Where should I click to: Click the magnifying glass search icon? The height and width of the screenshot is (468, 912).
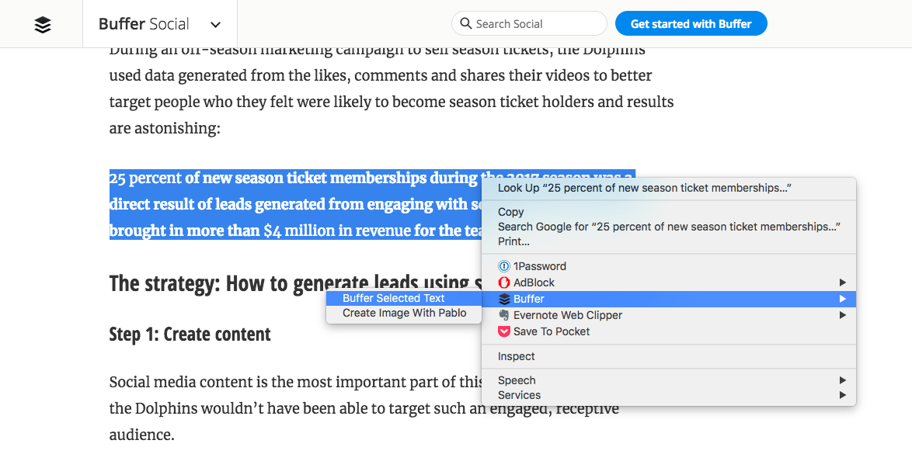465,23
